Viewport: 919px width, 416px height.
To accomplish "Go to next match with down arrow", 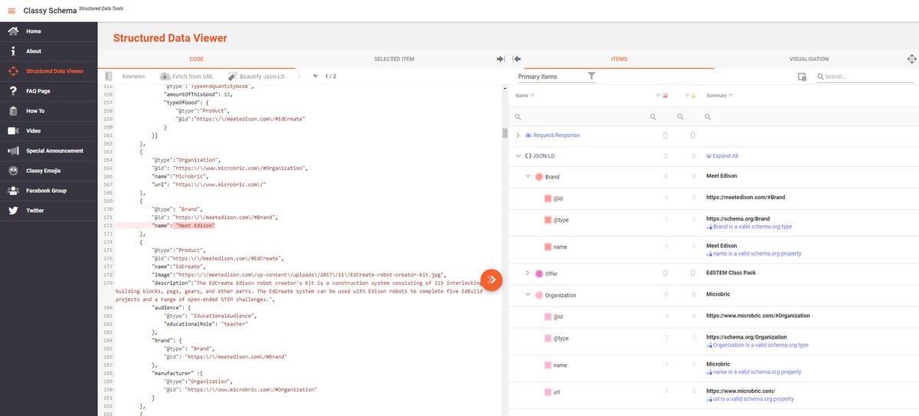I will click(x=317, y=77).
